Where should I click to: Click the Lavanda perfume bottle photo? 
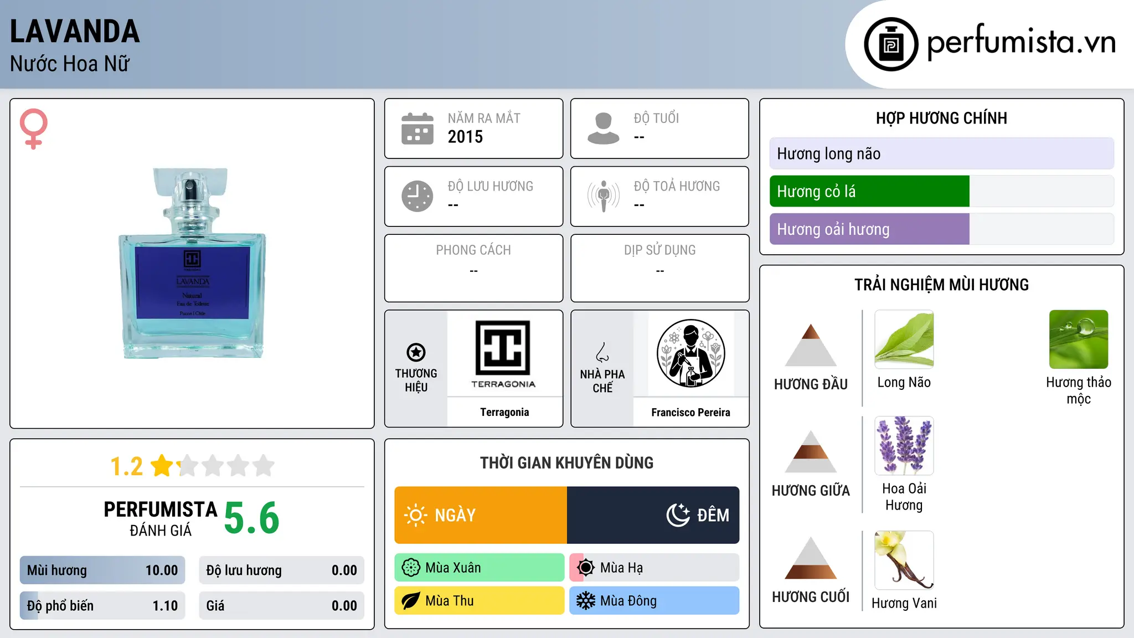(x=192, y=263)
